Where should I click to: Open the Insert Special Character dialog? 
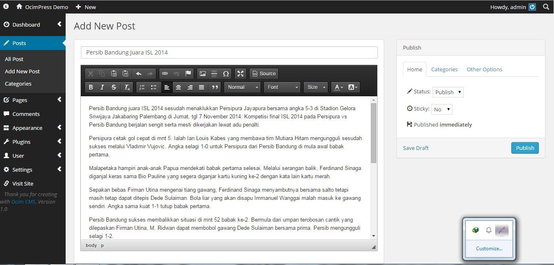point(226,74)
